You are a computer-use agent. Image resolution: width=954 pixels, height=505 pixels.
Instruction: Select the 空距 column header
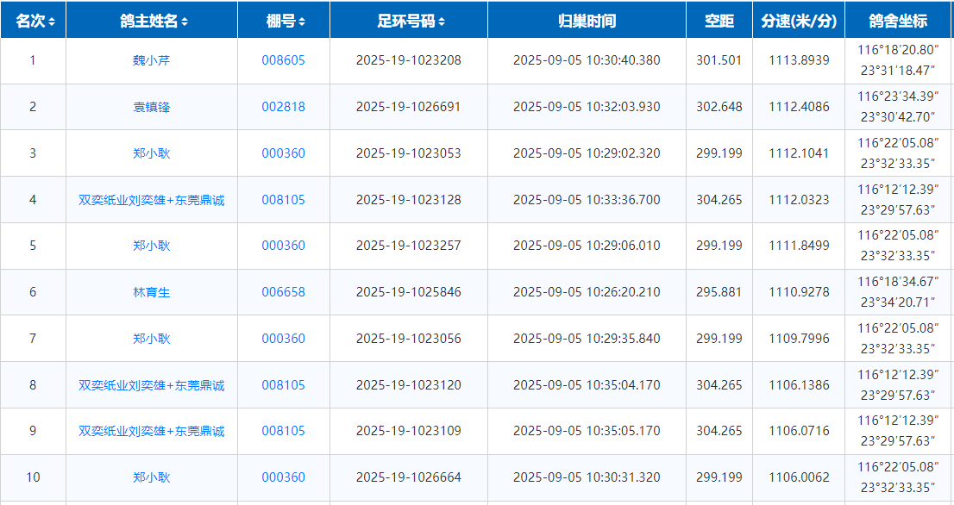point(719,22)
